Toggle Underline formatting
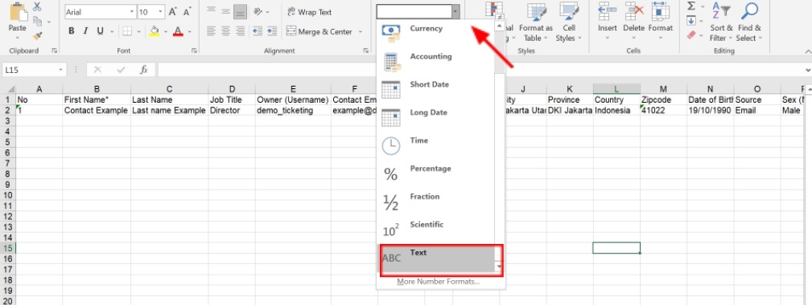Image resolution: width=812 pixels, height=305 pixels. (100, 31)
